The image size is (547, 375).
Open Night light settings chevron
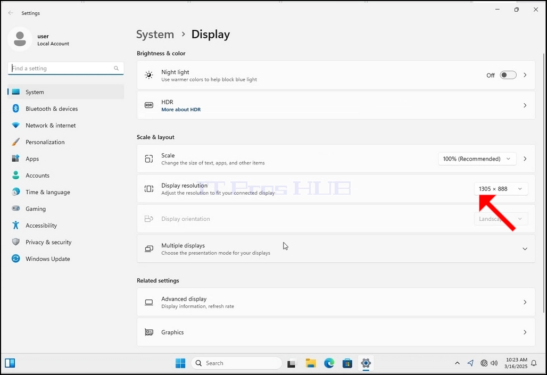[525, 75]
